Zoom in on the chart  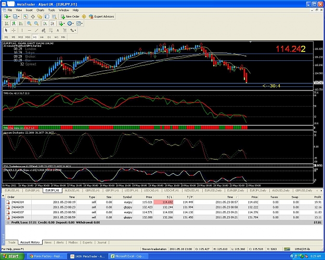[x=29, y=23]
